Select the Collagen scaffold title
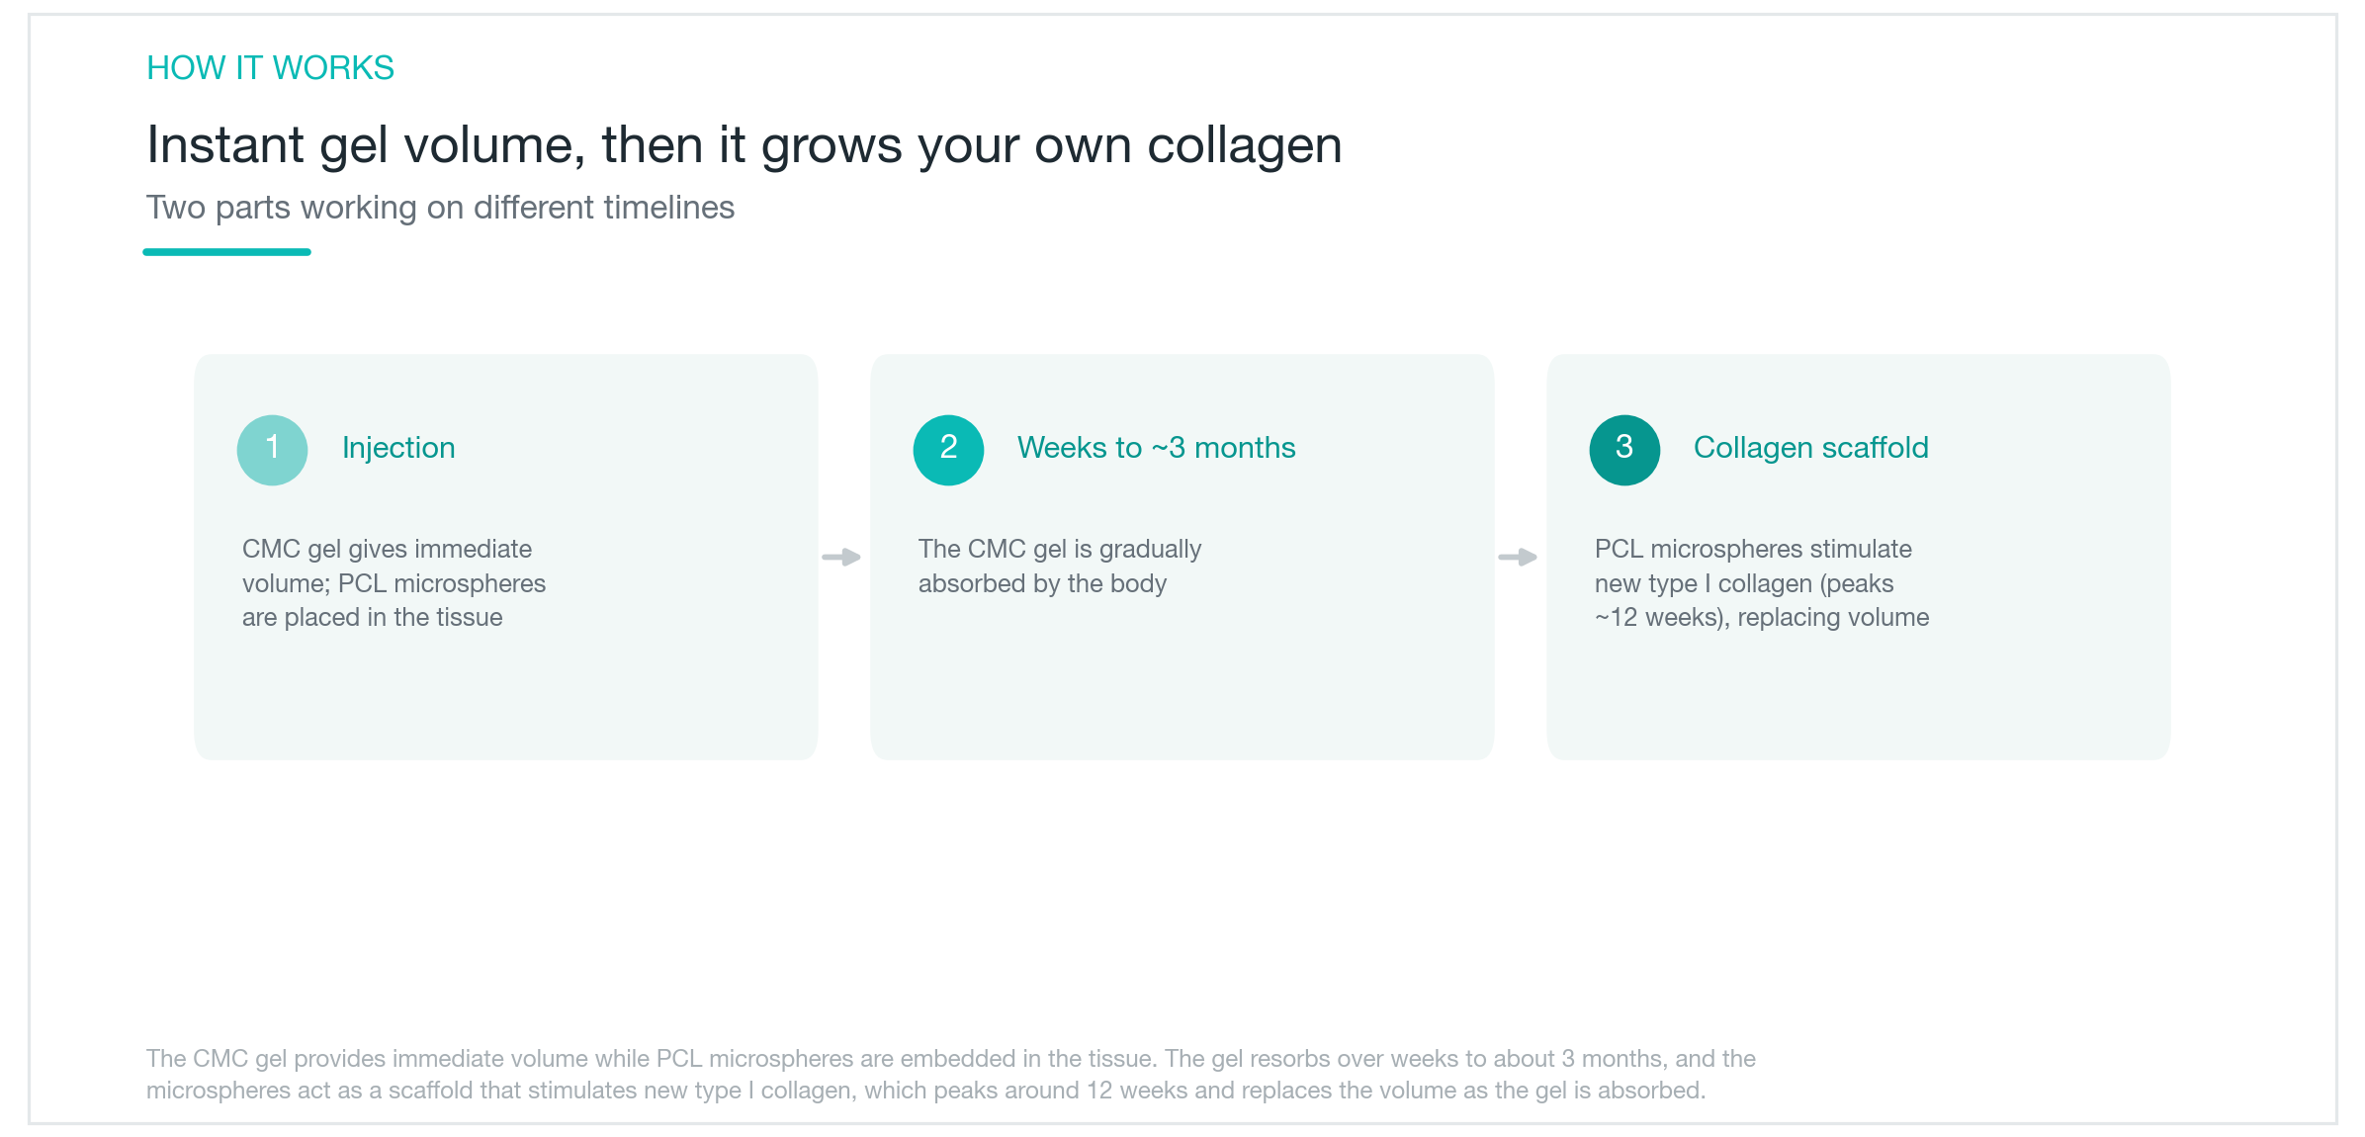This screenshot has width=2365, height=1137. [1810, 448]
